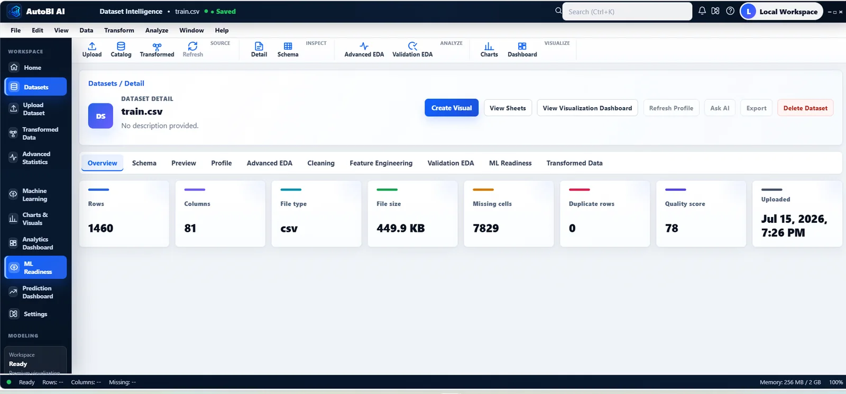Click the Export button
This screenshot has width=846, height=394.
point(756,108)
